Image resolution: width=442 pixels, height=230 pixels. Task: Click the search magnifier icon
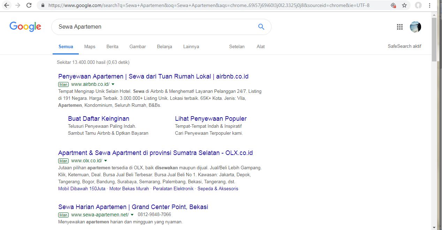(261, 27)
